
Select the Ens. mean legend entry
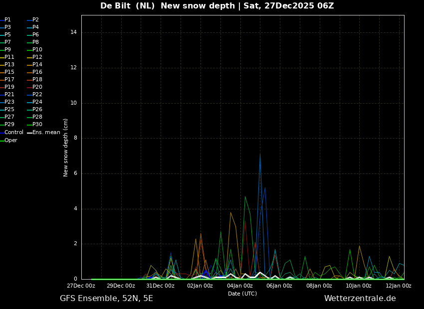click(43, 133)
